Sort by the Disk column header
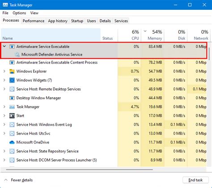Image resolution: width=212 pixels, height=188 pixels. [x=176, y=35]
